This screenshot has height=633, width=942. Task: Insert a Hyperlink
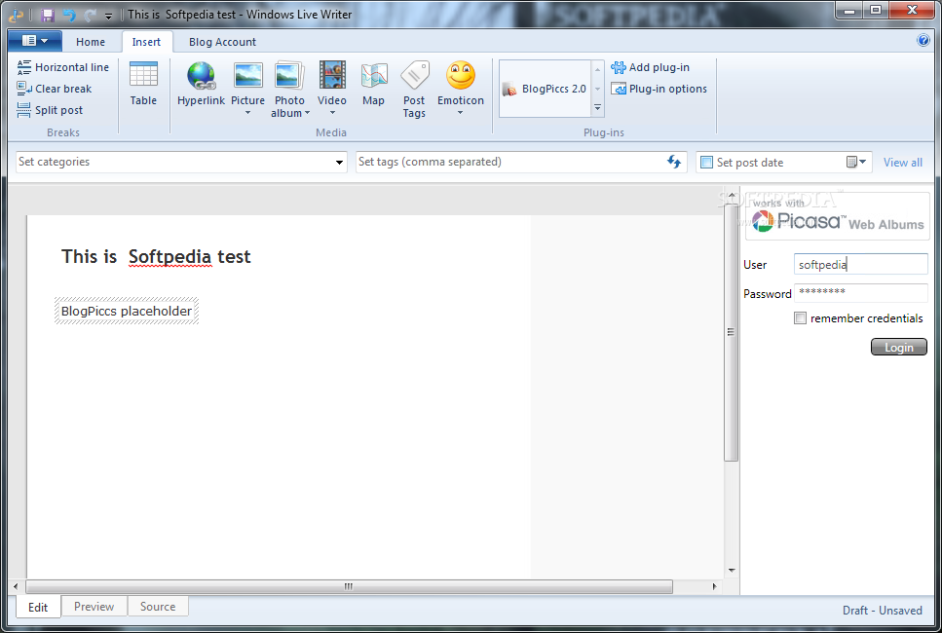[x=202, y=84]
